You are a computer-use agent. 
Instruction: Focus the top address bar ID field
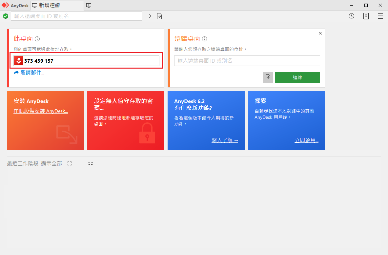coord(76,16)
